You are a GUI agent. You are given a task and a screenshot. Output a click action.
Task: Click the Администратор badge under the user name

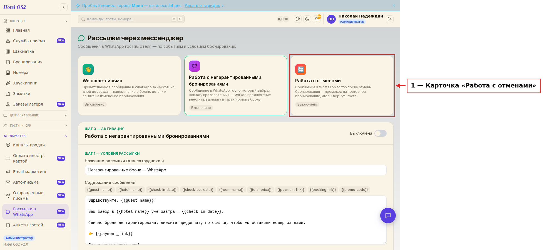352,22
